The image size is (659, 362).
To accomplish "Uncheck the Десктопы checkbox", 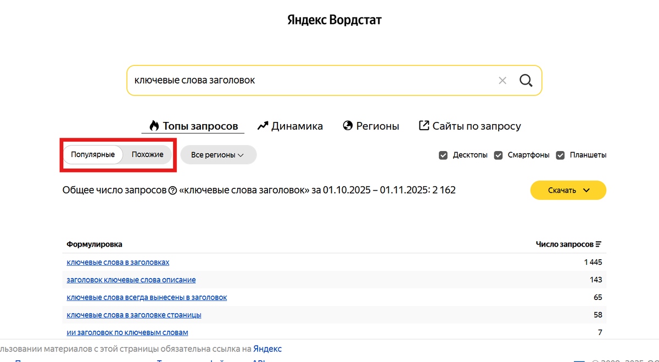I will pyautogui.click(x=443, y=155).
